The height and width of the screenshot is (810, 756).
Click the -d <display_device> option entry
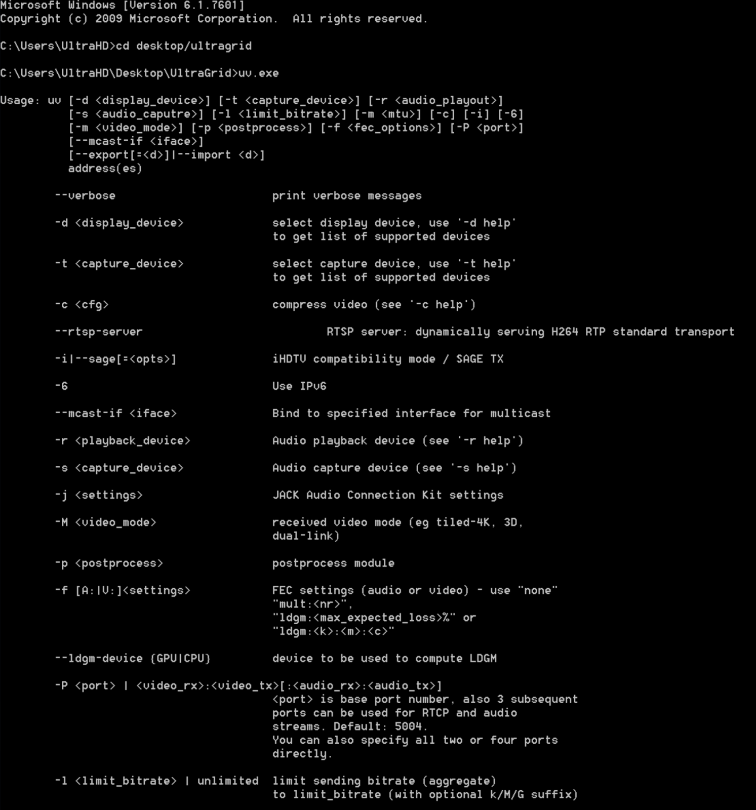tap(119, 223)
